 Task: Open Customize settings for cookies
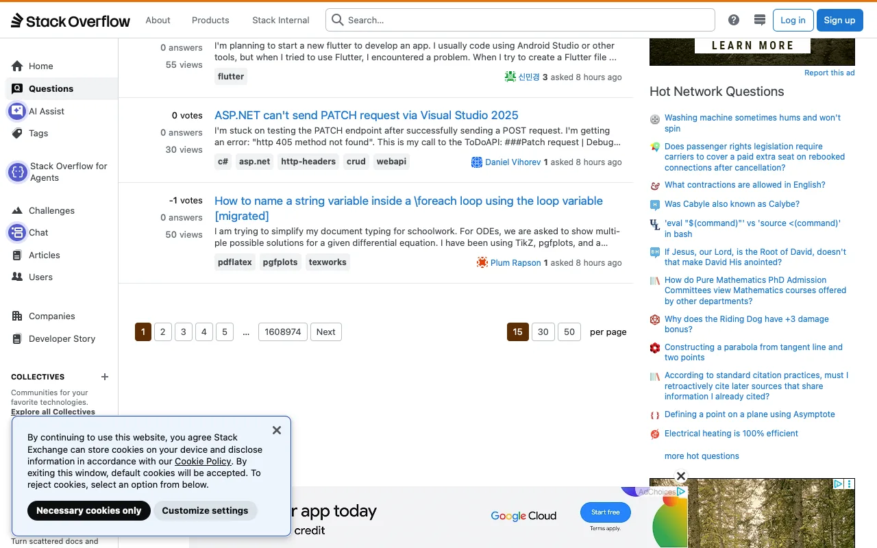[205, 510]
